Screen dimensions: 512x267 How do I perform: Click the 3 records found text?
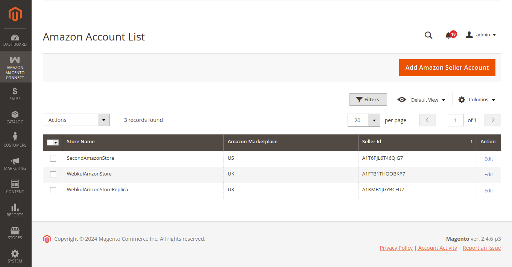coord(143,120)
